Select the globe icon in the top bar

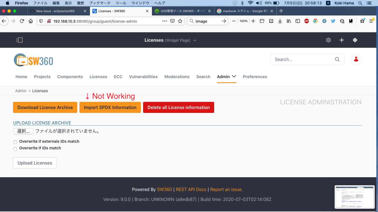(x=355, y=40)
